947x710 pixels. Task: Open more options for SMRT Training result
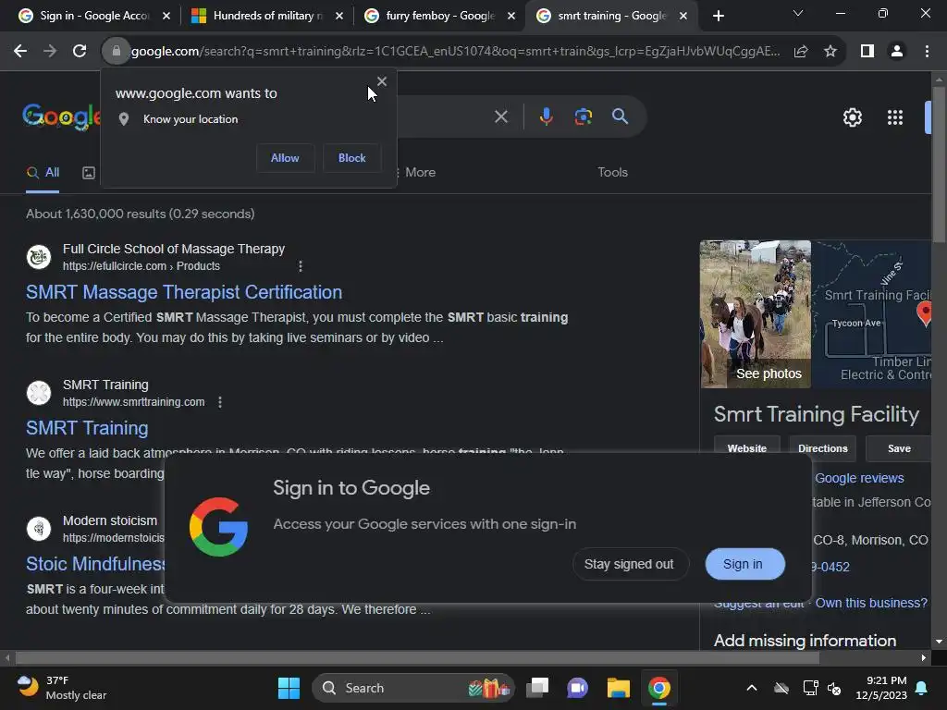[220, 402]
